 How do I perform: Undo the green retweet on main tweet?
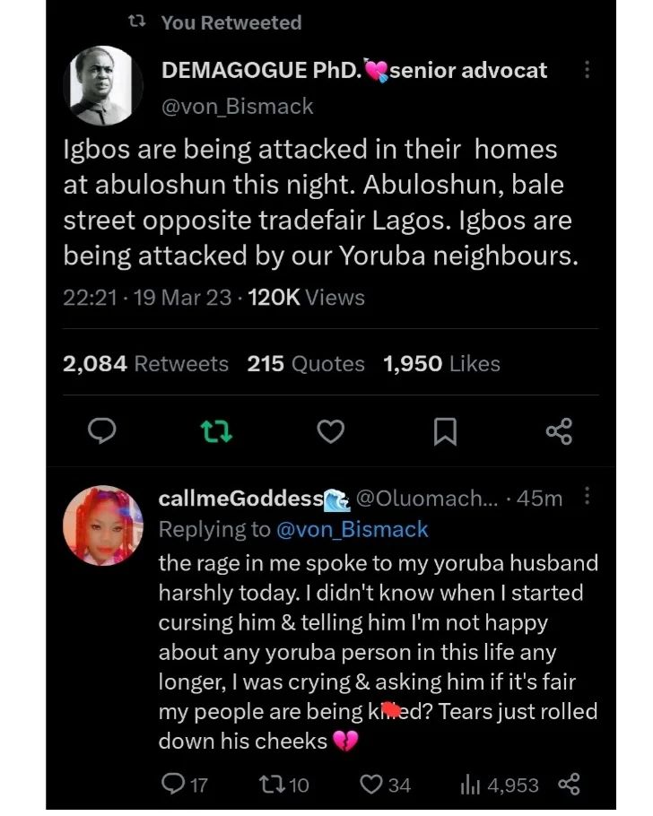[216, 432]
